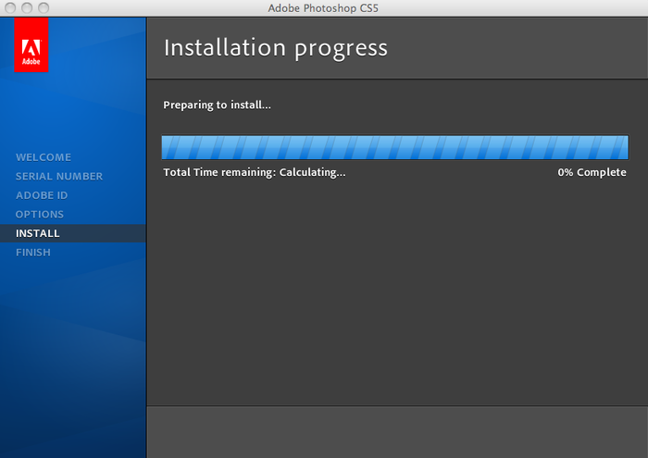Click the 'Installation progress' heading
This screenshot has width=648, height=458.
click(x=276, y=48)
